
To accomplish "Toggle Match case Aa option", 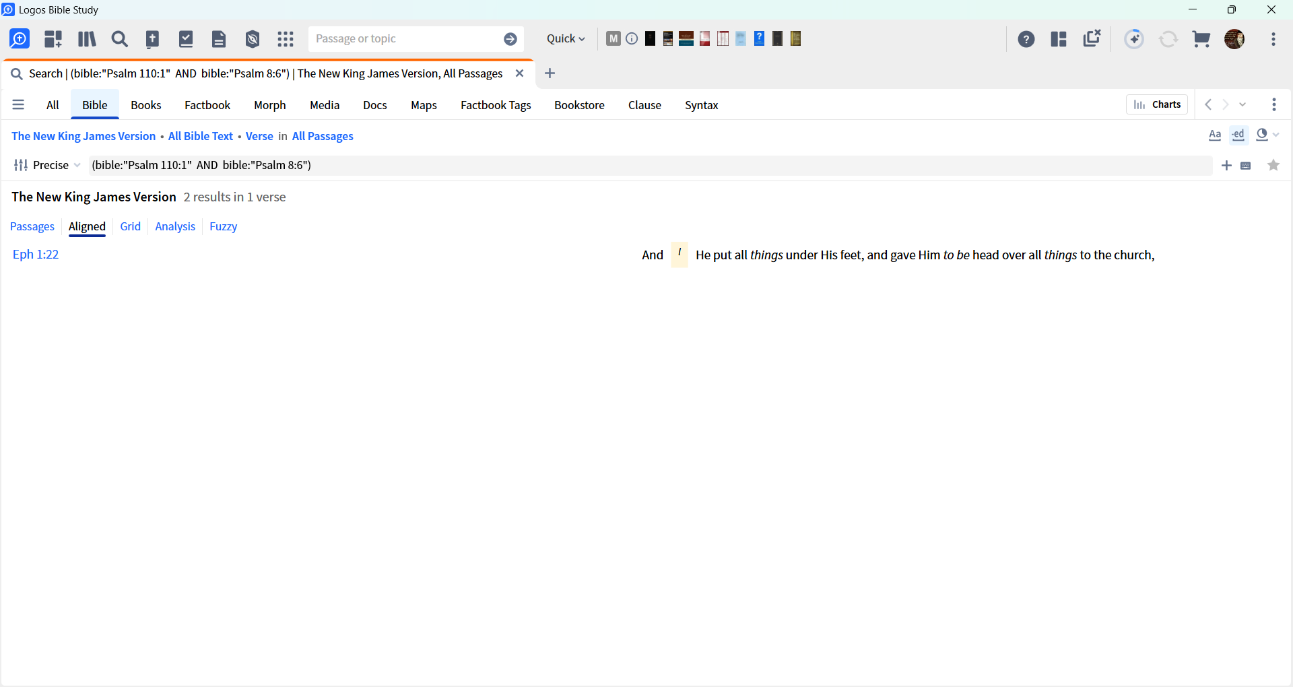I will 1215,135.
